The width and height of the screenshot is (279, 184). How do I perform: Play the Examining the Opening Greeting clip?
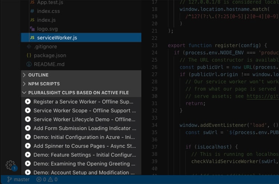pos(28,164)
